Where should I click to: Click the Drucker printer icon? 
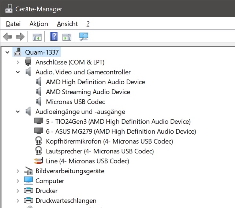coord(28,190)
